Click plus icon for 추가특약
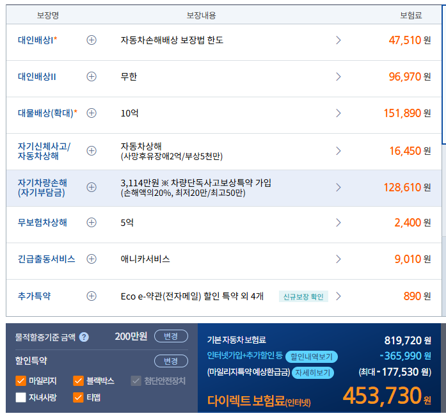446x416 pixels. (x=92, y=296)
